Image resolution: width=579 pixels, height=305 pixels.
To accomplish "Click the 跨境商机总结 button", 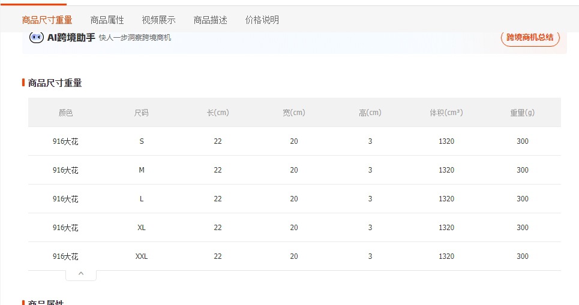I will [x=530, y=38].
